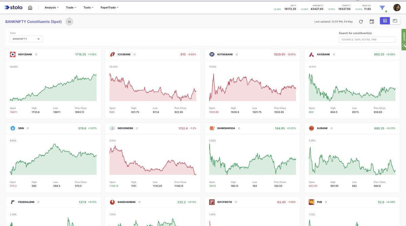The height and width of the screenshot is (226, 406).
Task: Click the BANKNIFTY Constituents (Spot) heading
Action: click(33, 22)
